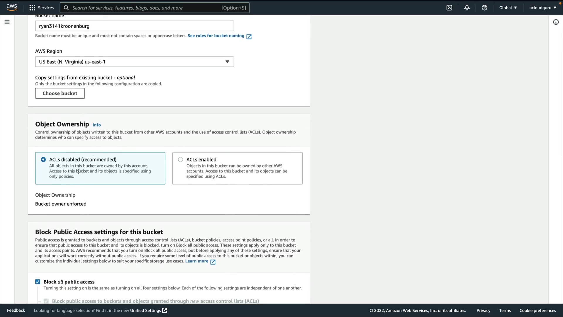The width and height of the screenshot is (563, 317).
Task: Click the Feedback item in footer
Action: 16,310
